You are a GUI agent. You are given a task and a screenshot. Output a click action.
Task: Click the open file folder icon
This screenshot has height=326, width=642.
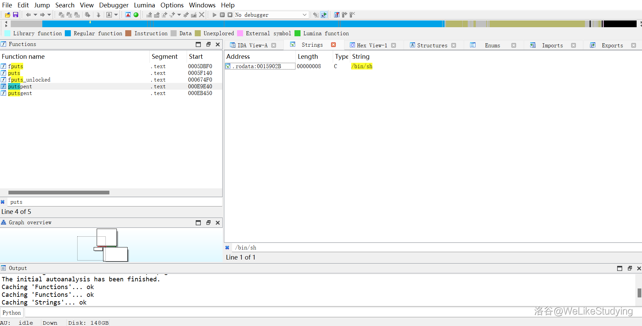(7, 15)
